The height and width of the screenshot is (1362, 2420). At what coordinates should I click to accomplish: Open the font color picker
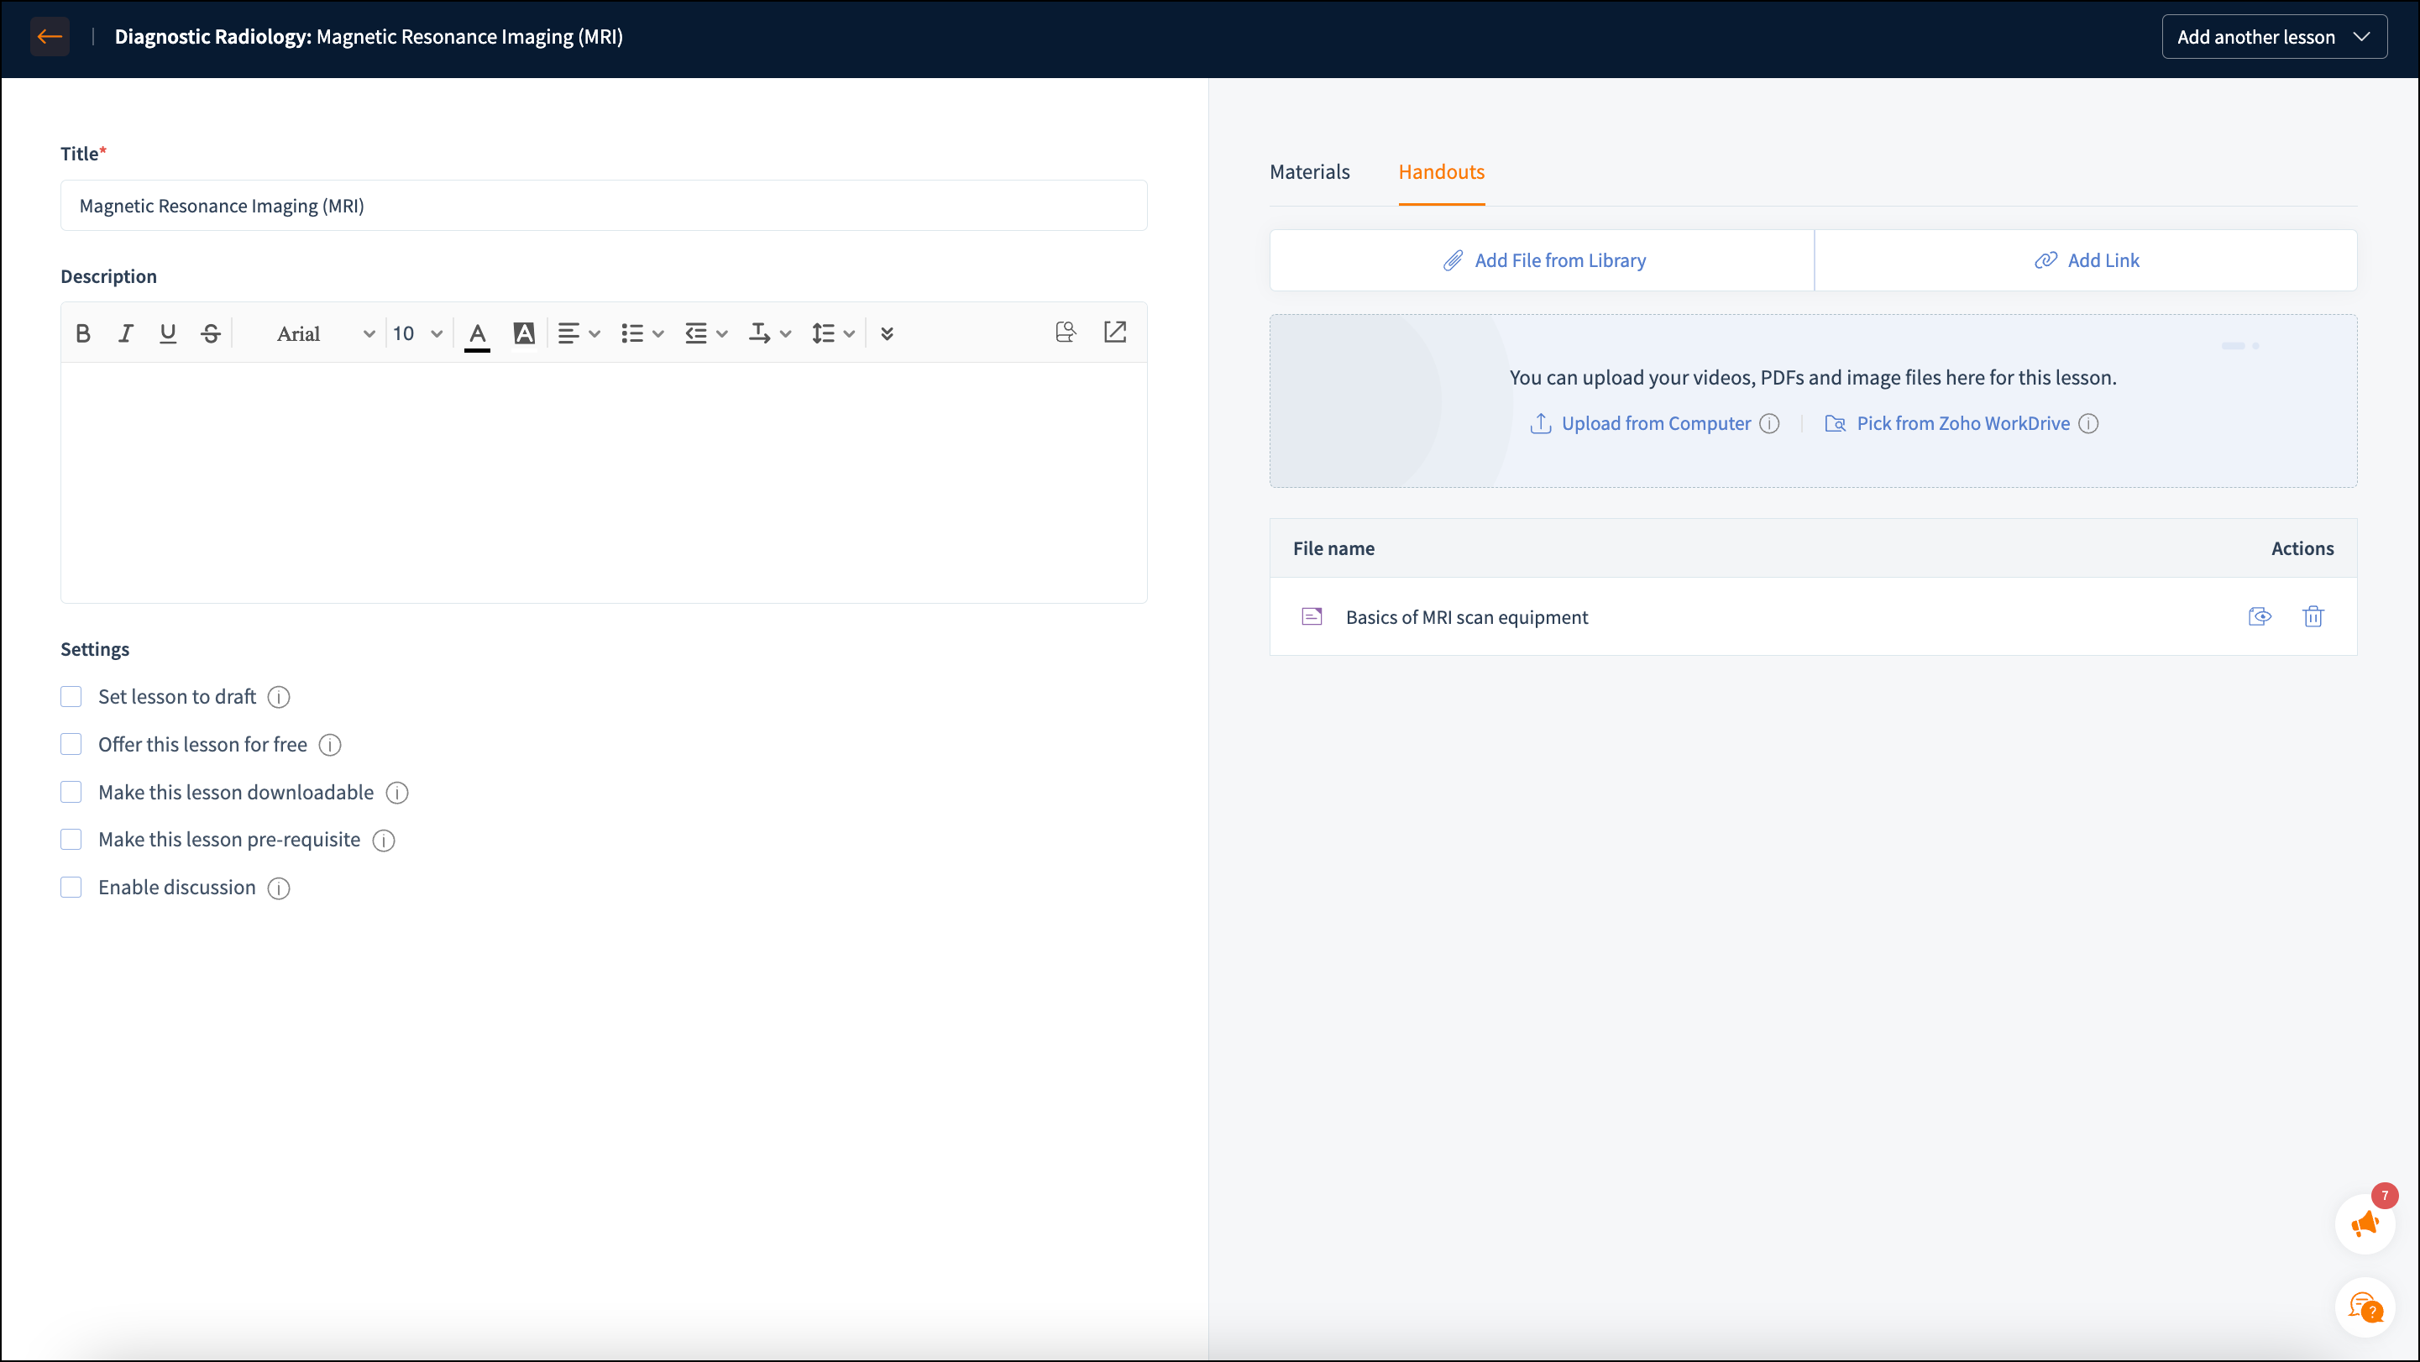[x=477, y=333]
